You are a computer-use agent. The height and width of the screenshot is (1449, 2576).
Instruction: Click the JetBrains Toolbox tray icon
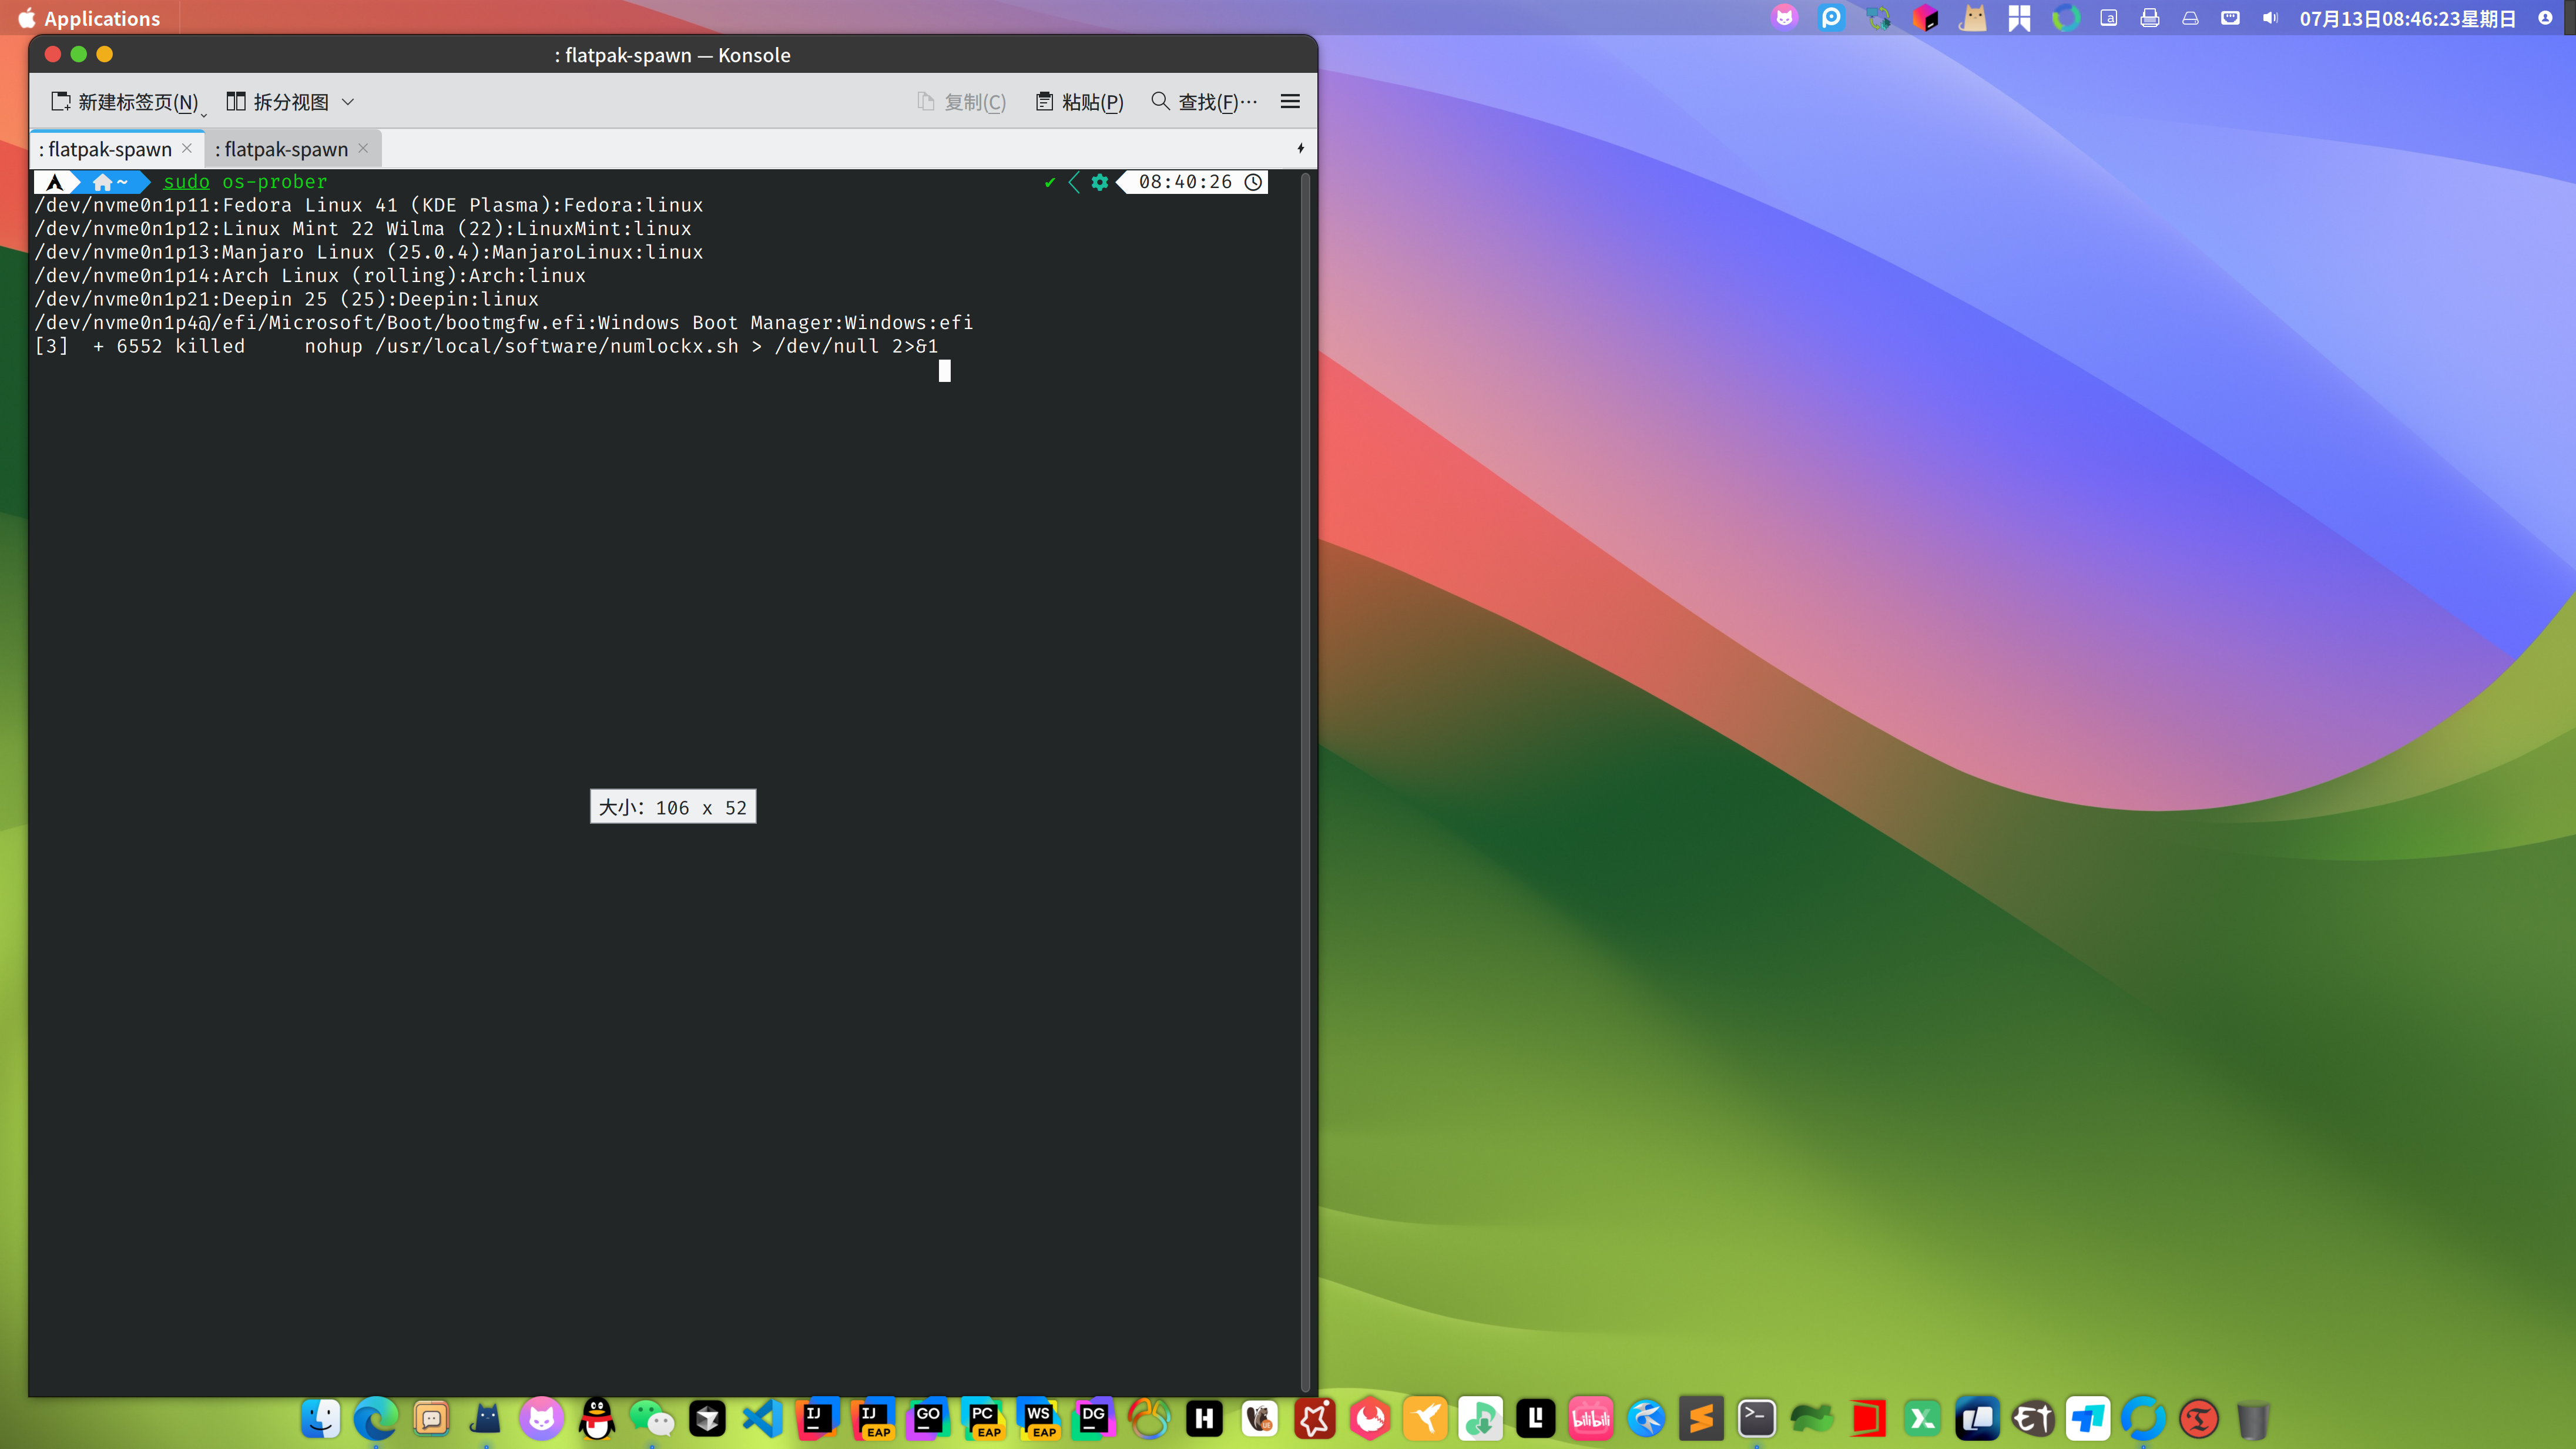tap(1925, 18)
